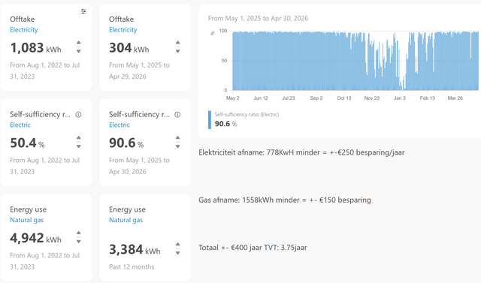The height and width of the screenshot is (283, 481).
Task: Click 'Self-sufficiency r...' title on 50.4 % card
Action: point(40,114)
